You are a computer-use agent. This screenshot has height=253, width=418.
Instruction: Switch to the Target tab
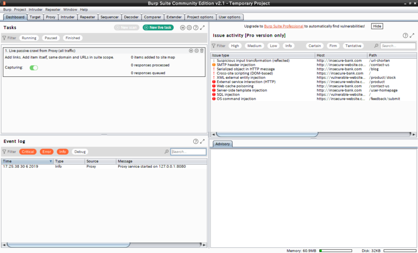[x=35, y=17]
